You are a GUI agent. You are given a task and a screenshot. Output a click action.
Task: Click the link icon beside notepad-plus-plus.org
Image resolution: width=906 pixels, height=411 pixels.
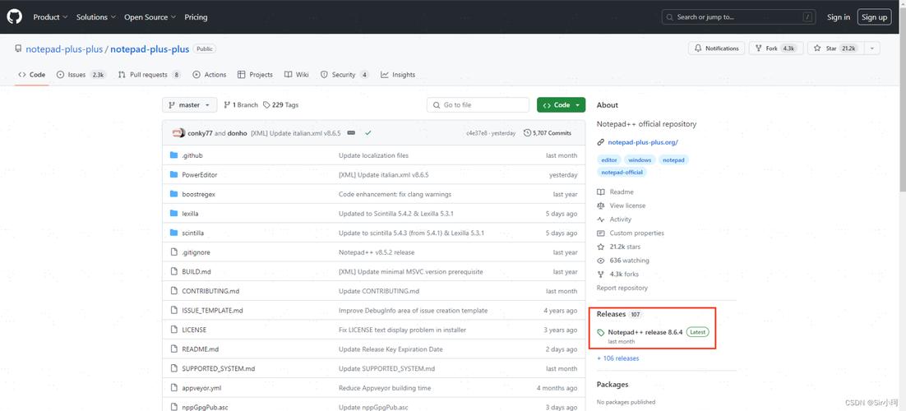coord(601,142)
